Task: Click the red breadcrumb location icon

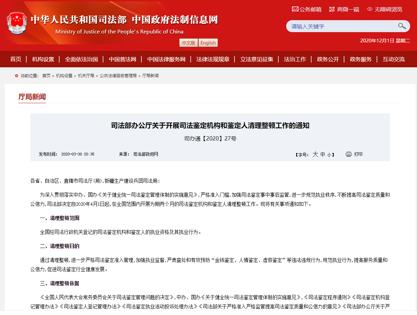Action: (16, 76)
